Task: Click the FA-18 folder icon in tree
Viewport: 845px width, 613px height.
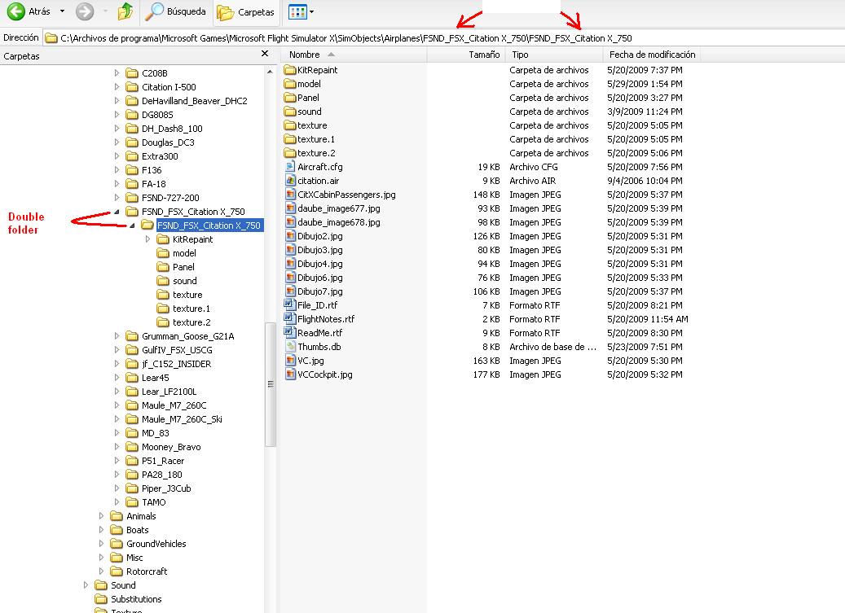Action: tap(132, 184)
